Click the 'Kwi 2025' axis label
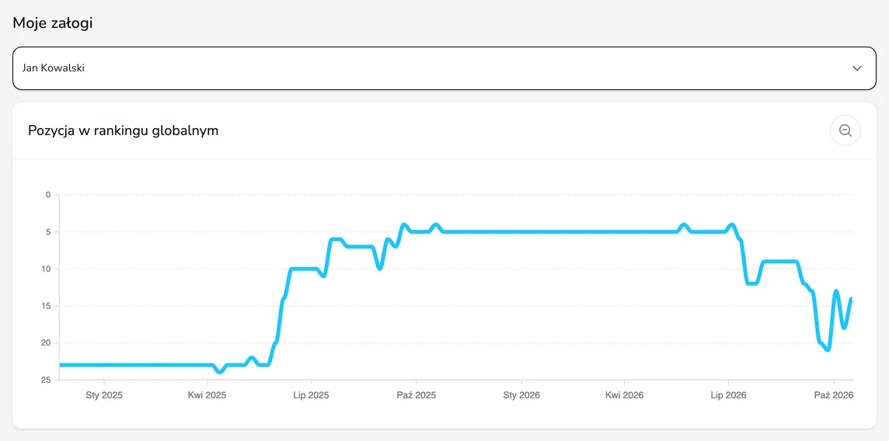The height and width of the screenshot is (441, 889). 207,395
